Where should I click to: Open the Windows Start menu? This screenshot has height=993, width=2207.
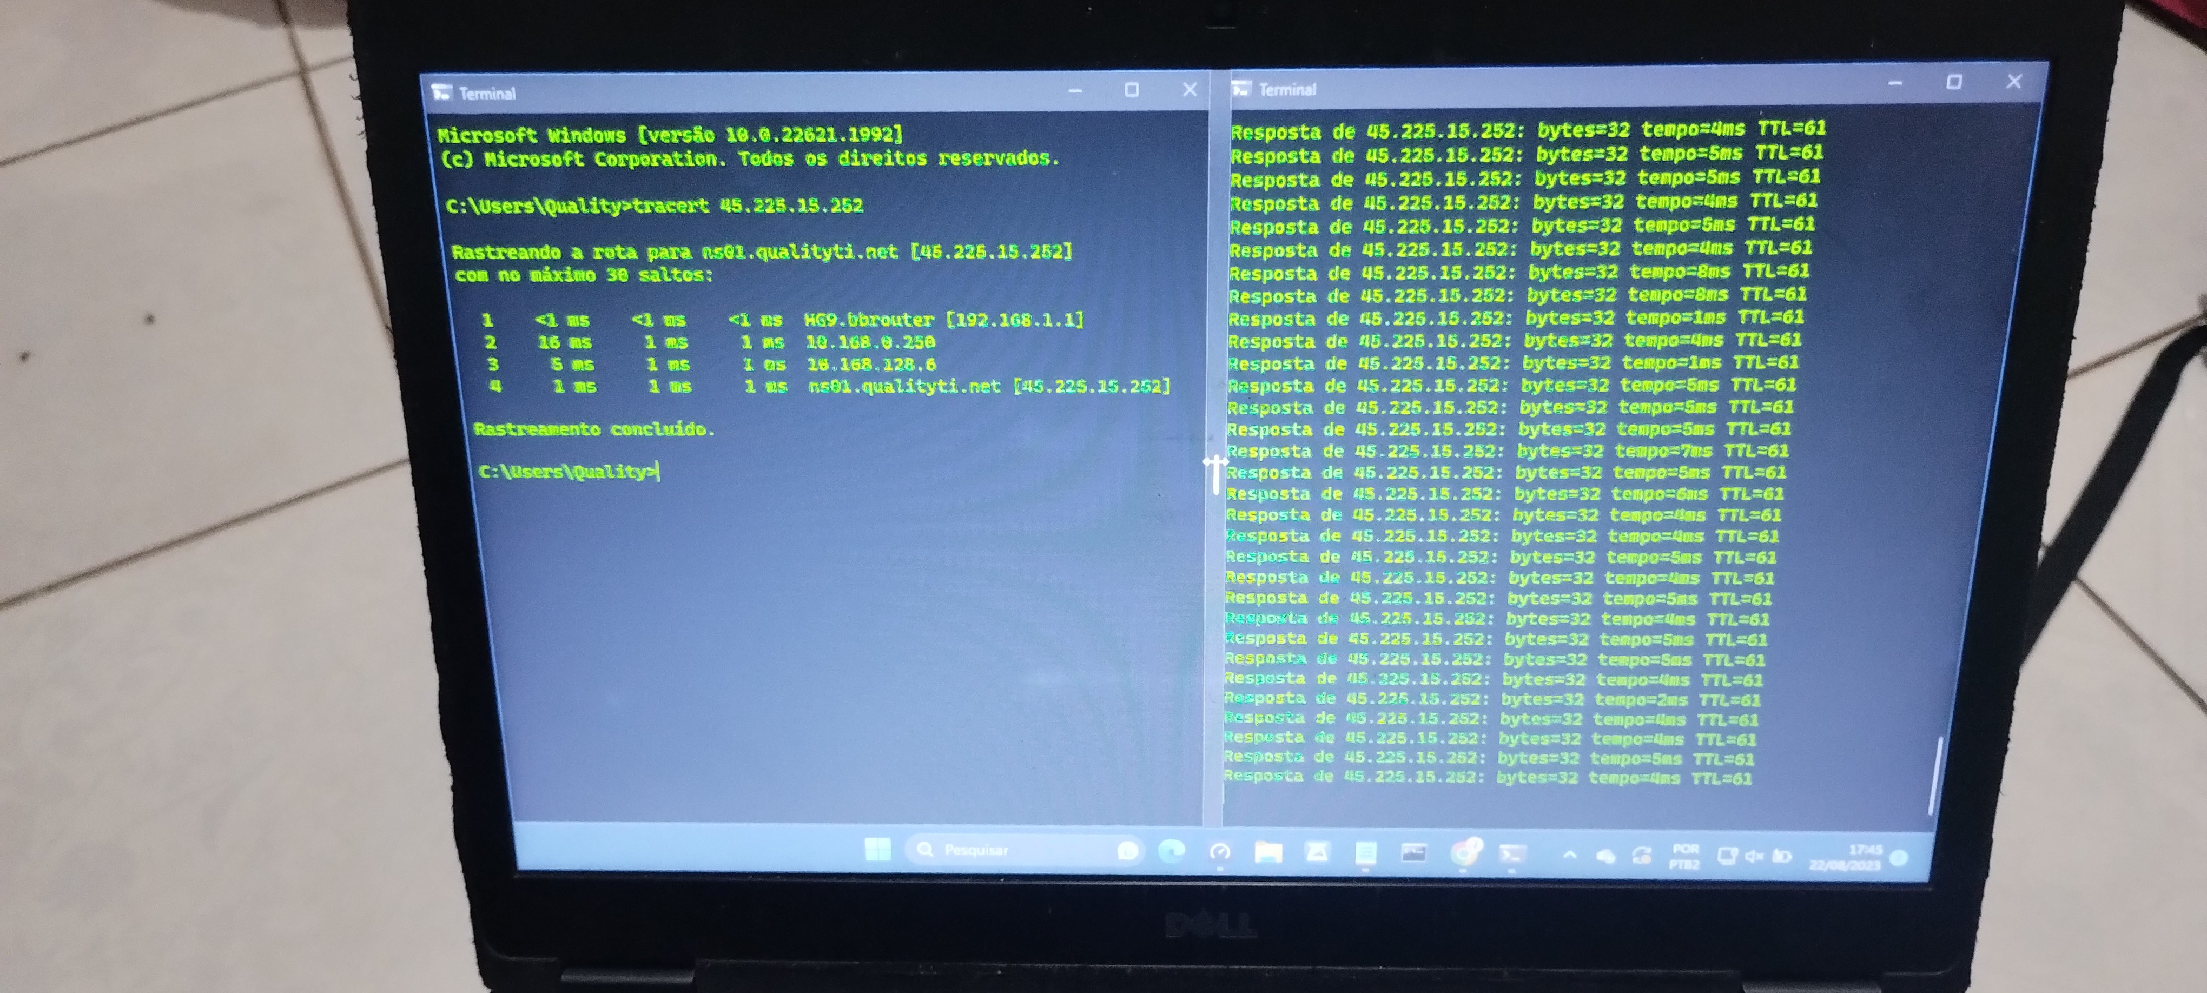877,849
